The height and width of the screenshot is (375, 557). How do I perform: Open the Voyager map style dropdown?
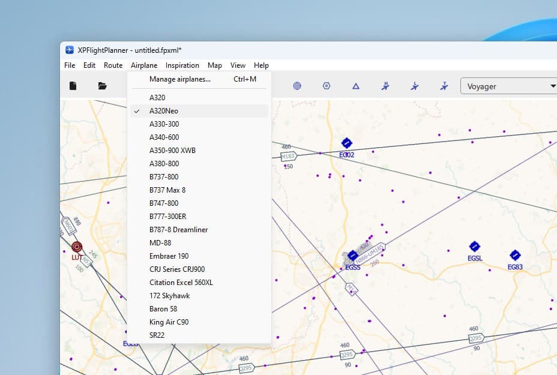[x=509, y=86]
